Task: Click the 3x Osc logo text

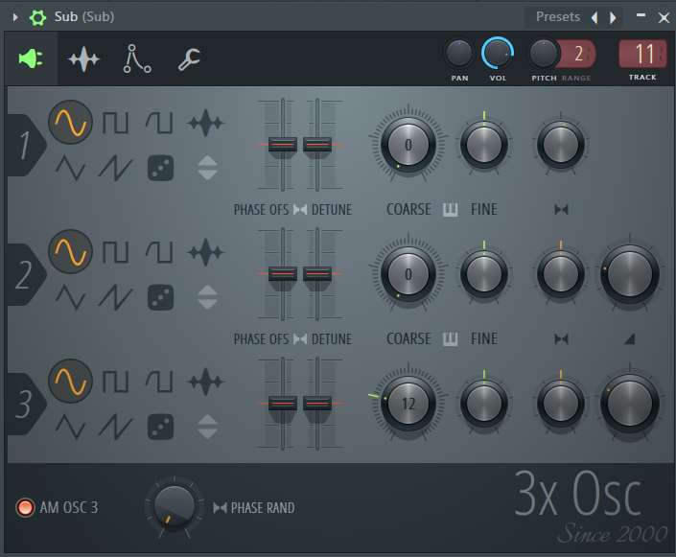Action: [x=577, y=494]
